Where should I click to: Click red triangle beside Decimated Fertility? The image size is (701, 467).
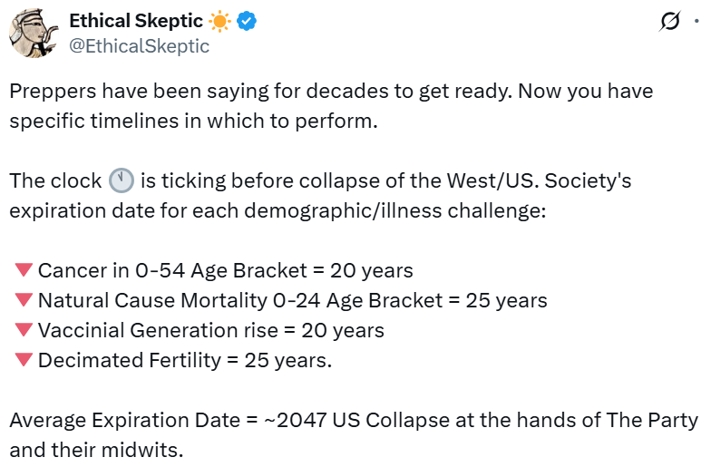coord(24,360)
